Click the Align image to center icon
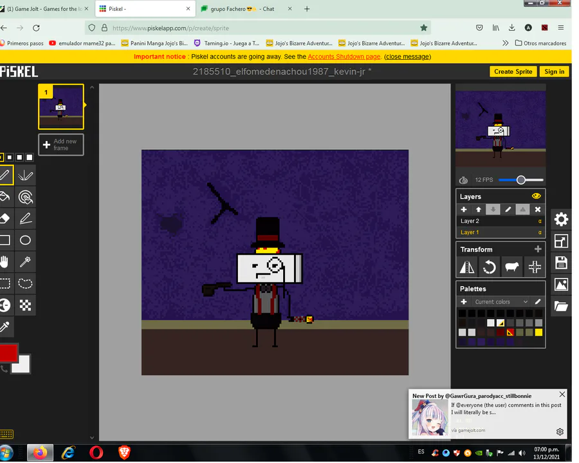 click(x=535, y=267)
